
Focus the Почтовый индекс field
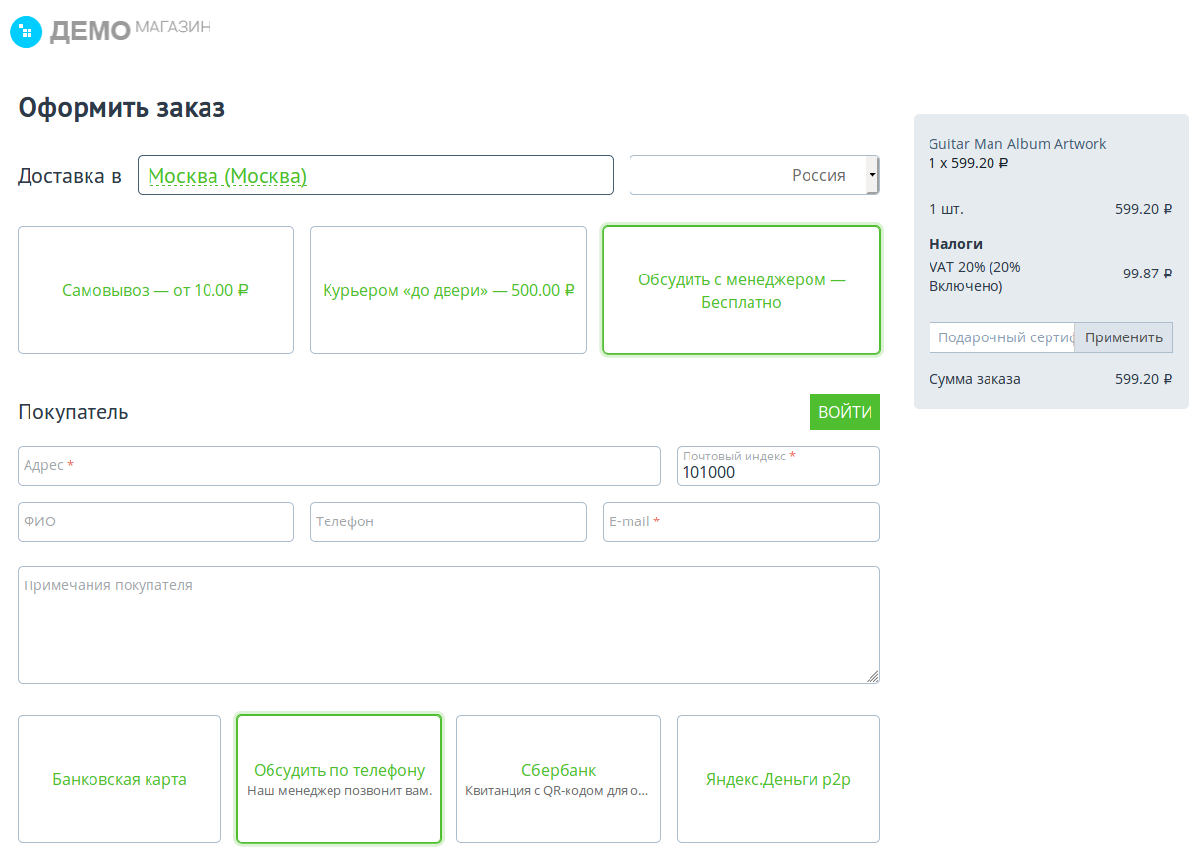pyautogui.click(x=778, y=471)
